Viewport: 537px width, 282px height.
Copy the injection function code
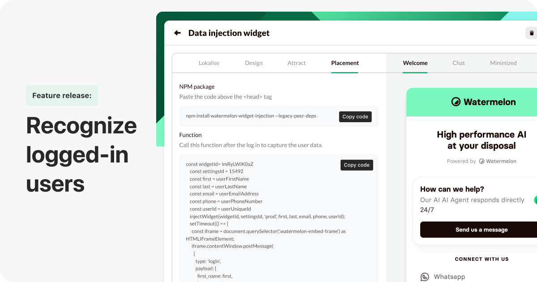click(356, 165)
